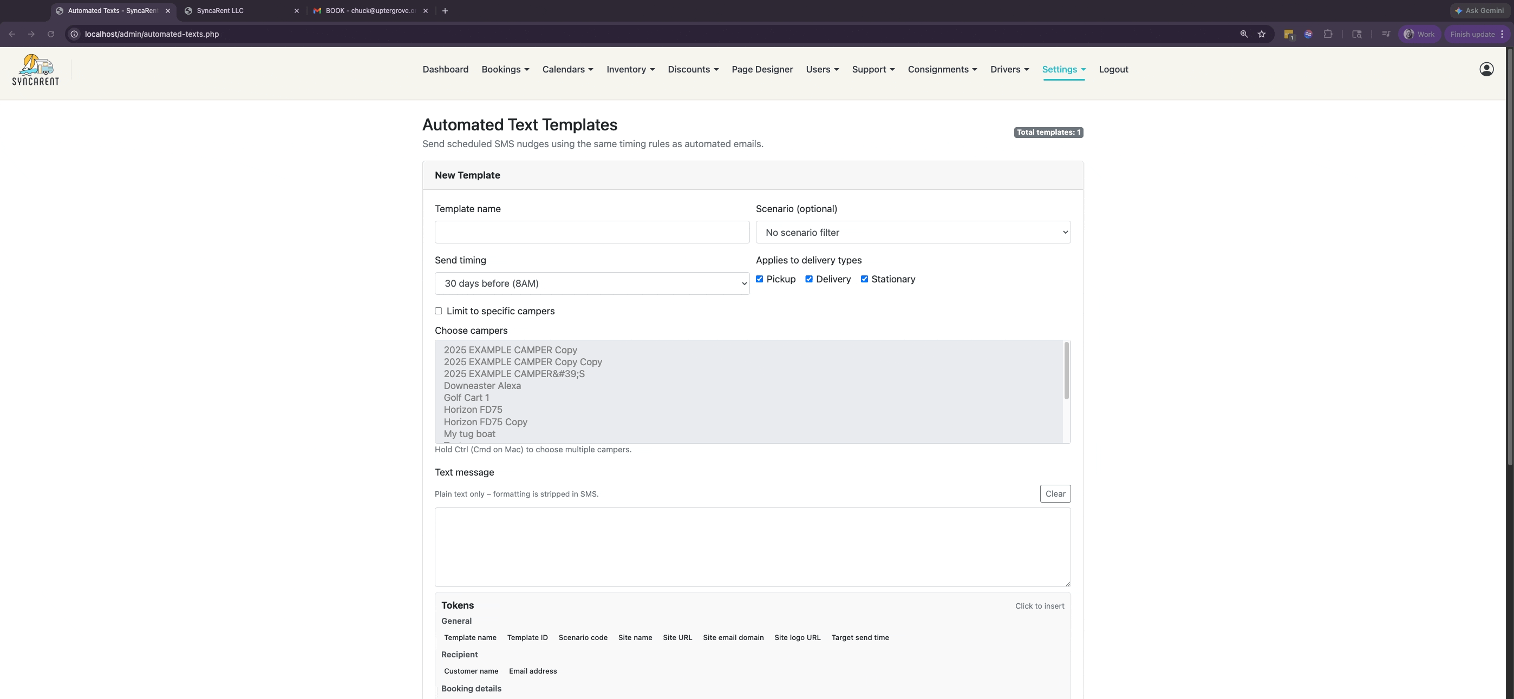The height and width of the screenshot is (699, 1514).
Task: Bookmark this page with the star icon
Action: tap(1261, 34)
